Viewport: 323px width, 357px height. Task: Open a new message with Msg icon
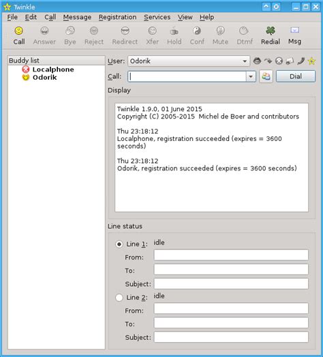pyautogui.click(x=294, y=30)
